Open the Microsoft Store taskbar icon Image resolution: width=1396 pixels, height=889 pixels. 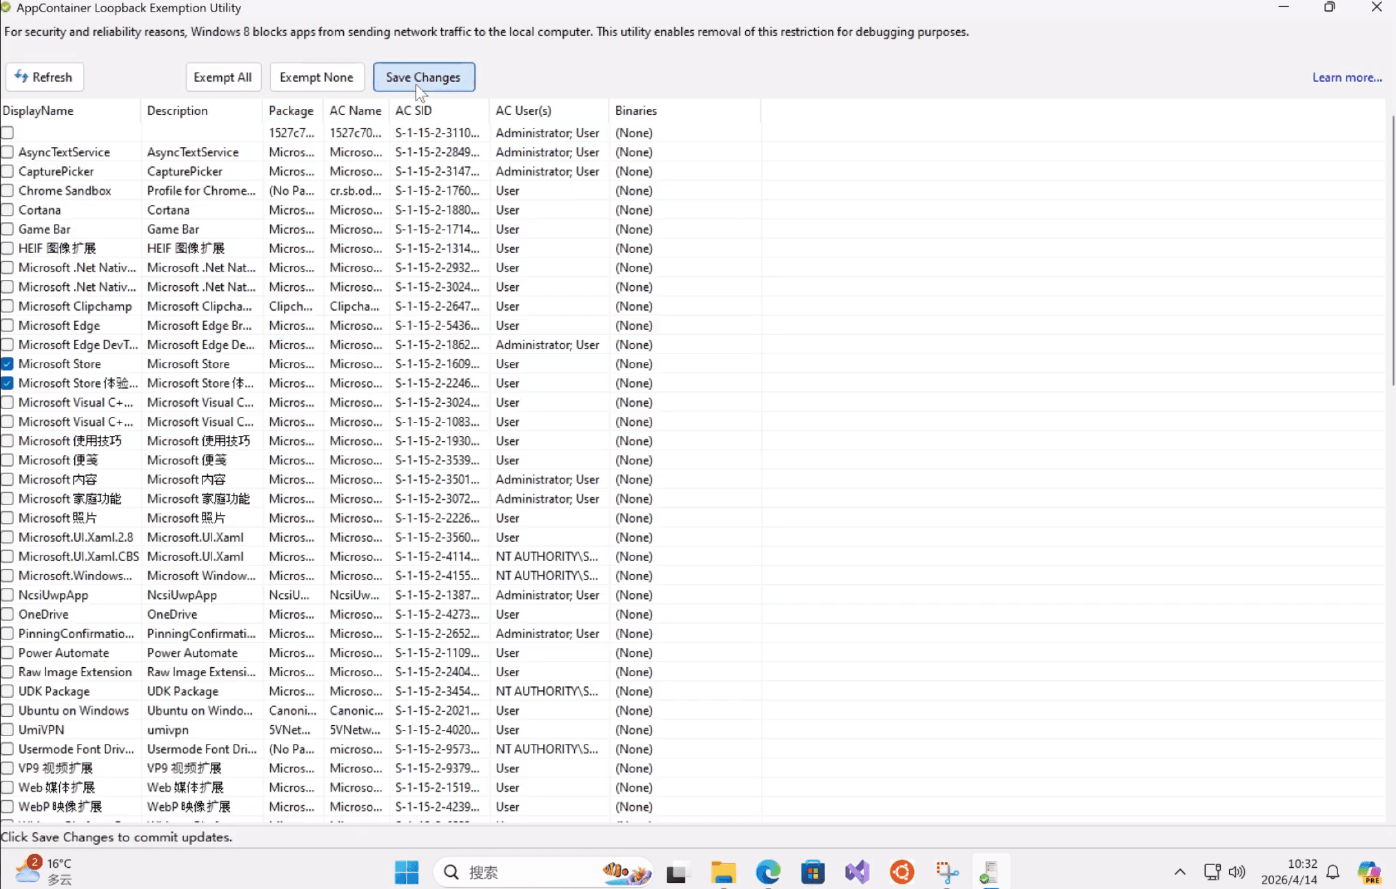pos(813,872)
